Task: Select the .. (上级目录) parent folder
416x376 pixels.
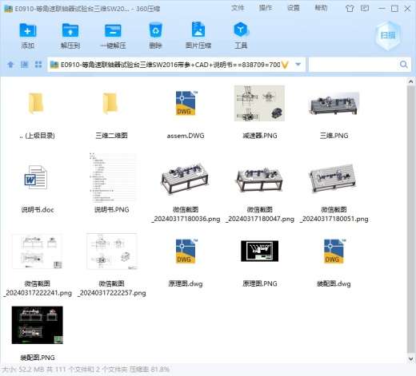Action: click(36, 103)
